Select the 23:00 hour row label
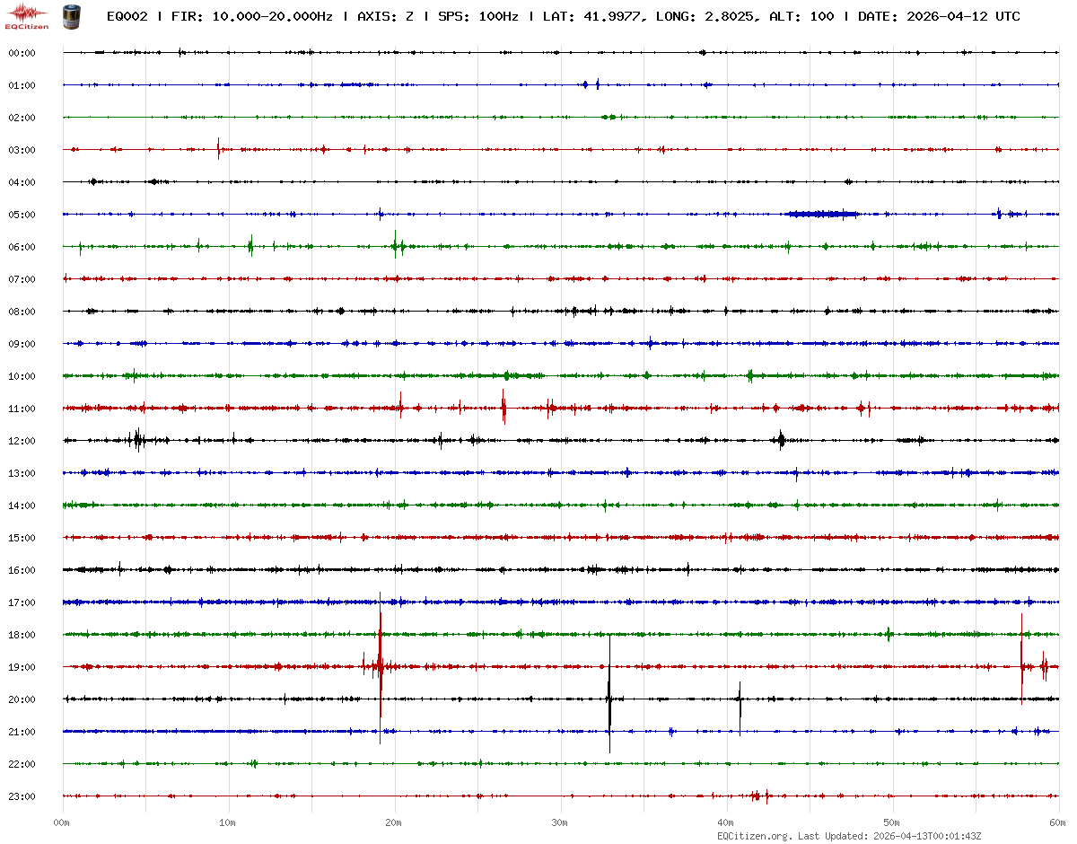 pyautogui.click(x=22, y=796)
